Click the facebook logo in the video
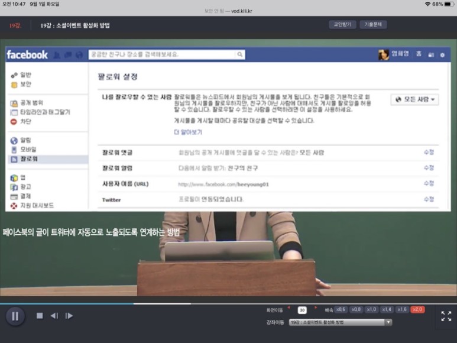This screenshot has height=343, width=457. click(x=27, y=55)
